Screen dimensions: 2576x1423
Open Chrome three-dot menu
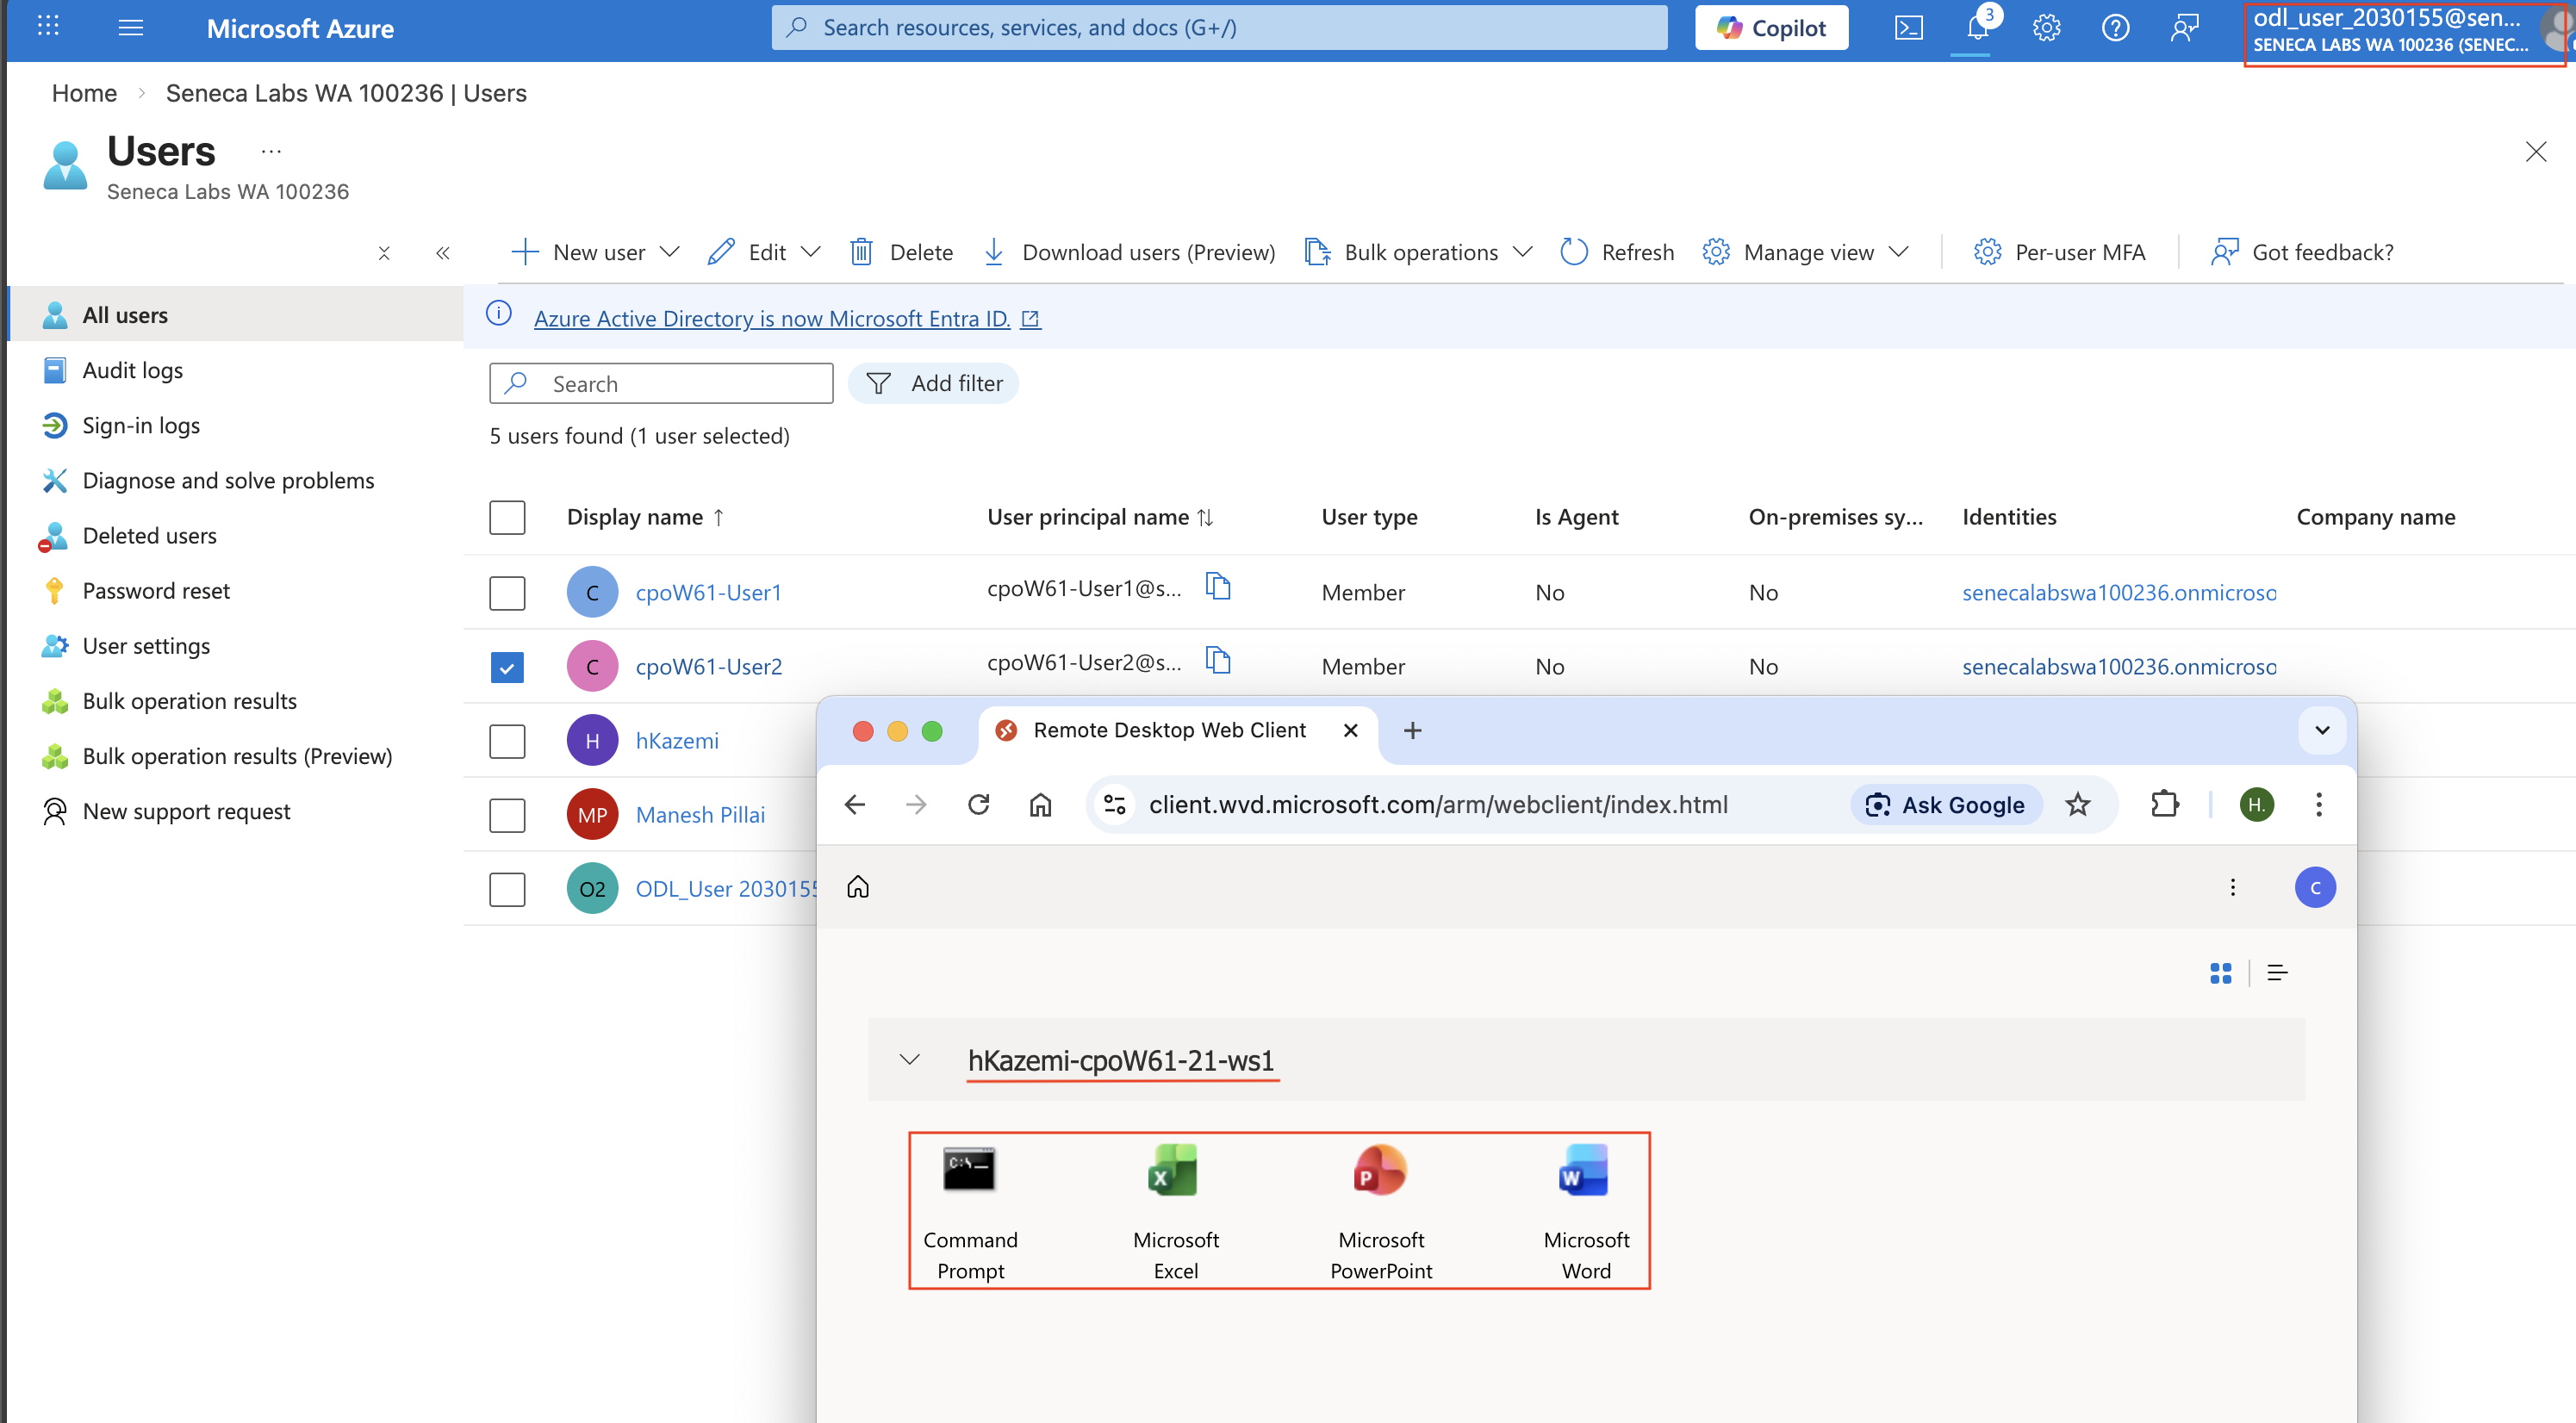pyautogui.click(x=2319, y=805)
